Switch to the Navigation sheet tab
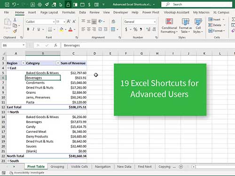The height and width of the screenshot is (176, 235). tap(103, 167)
